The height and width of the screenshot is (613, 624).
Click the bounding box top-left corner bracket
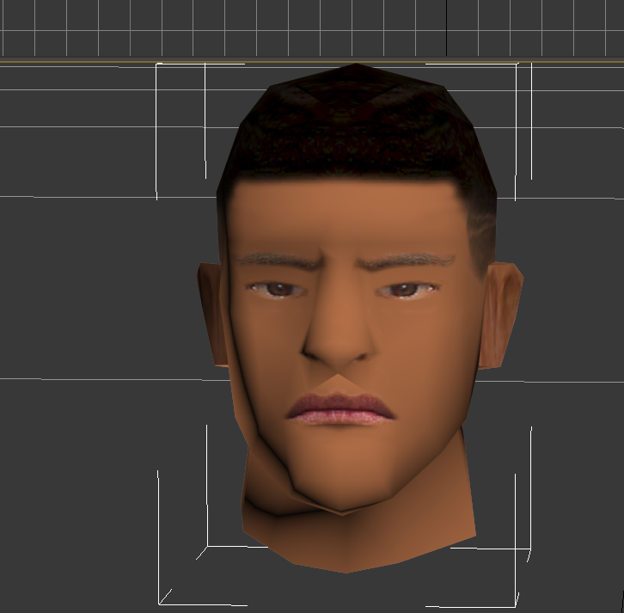[x=157, y=65]
